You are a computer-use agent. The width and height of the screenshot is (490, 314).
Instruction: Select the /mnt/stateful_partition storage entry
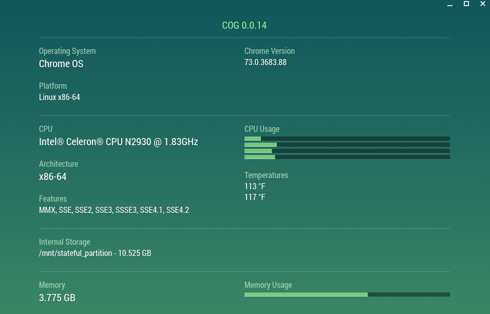pyautogui.click(x=95, y=253)
